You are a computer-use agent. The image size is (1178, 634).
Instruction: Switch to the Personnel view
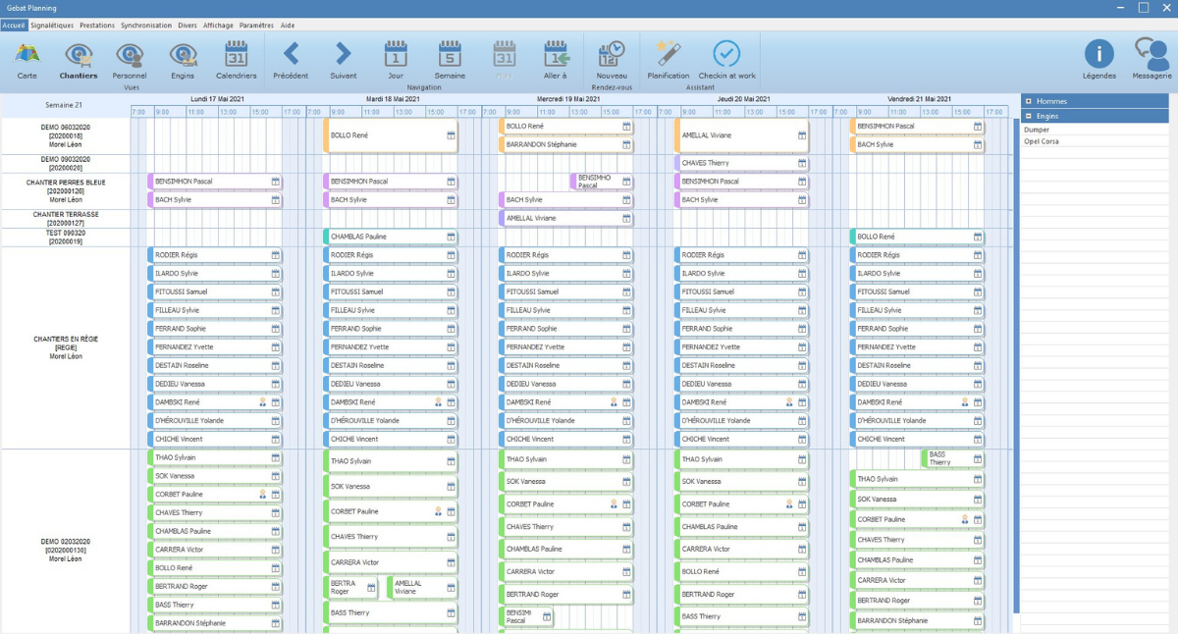pyautogui.click(x=130, y=59)
